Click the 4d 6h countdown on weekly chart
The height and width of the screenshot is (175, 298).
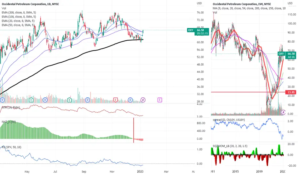291,57
